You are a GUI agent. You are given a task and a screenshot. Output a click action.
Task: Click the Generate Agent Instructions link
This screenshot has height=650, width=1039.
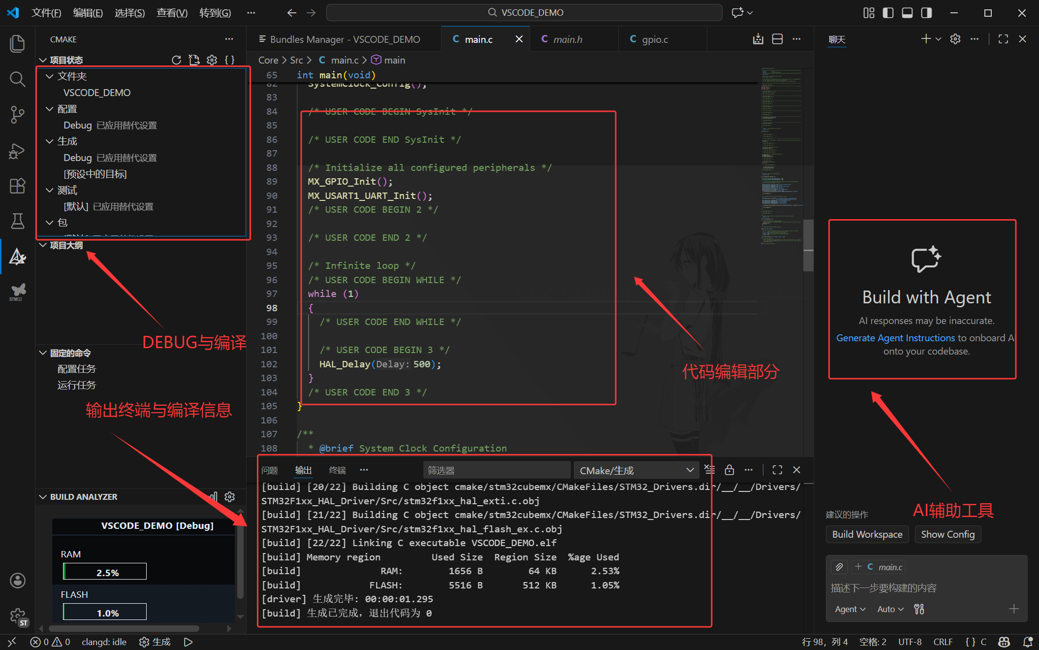(x=895, y=338)
